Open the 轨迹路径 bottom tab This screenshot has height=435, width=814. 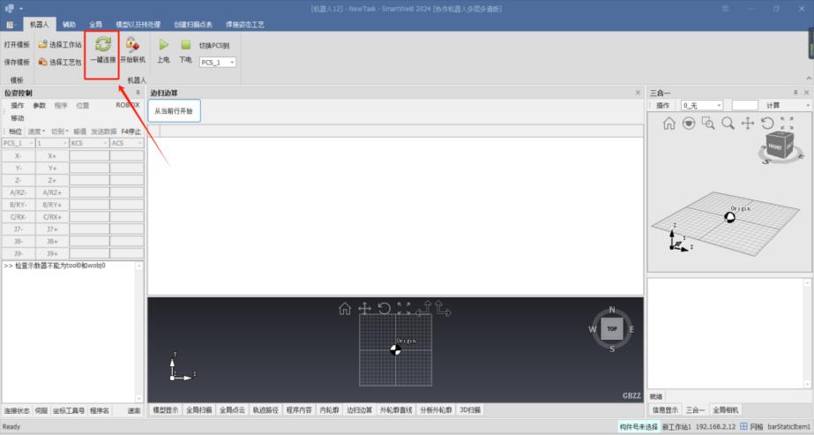click(x=265, y=410)
